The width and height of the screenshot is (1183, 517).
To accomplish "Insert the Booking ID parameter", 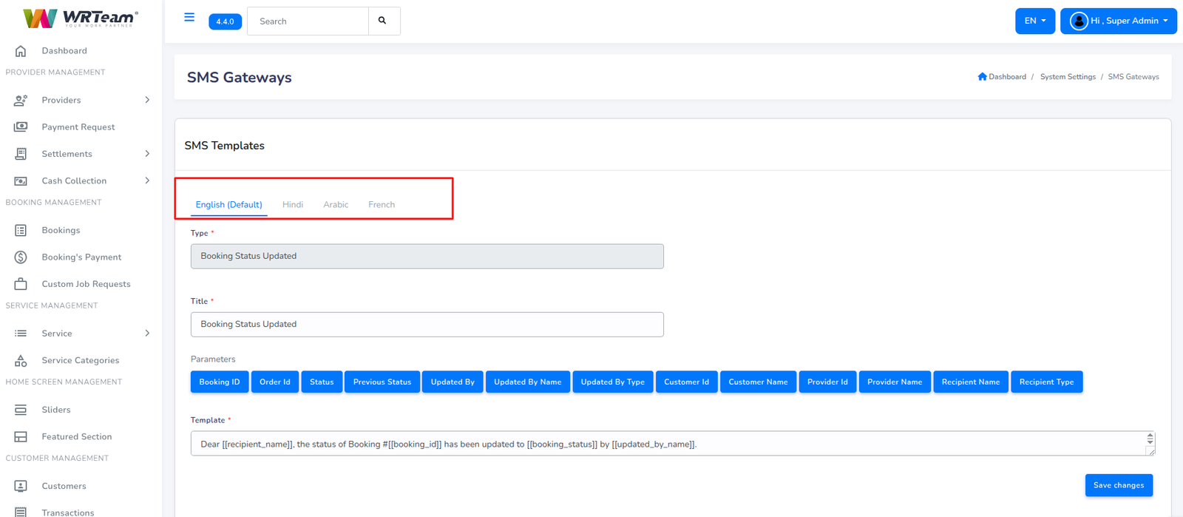I will click(x=220, y=382).
